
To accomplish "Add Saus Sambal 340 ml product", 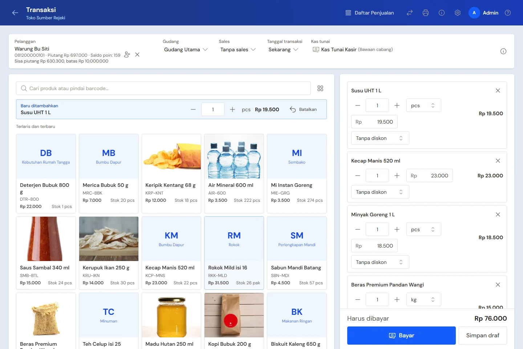I will click(46, 253).
